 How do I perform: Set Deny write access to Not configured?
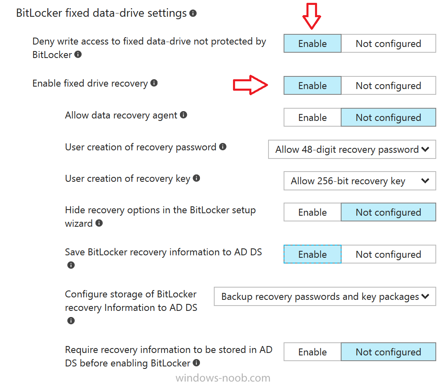point(388,44)
